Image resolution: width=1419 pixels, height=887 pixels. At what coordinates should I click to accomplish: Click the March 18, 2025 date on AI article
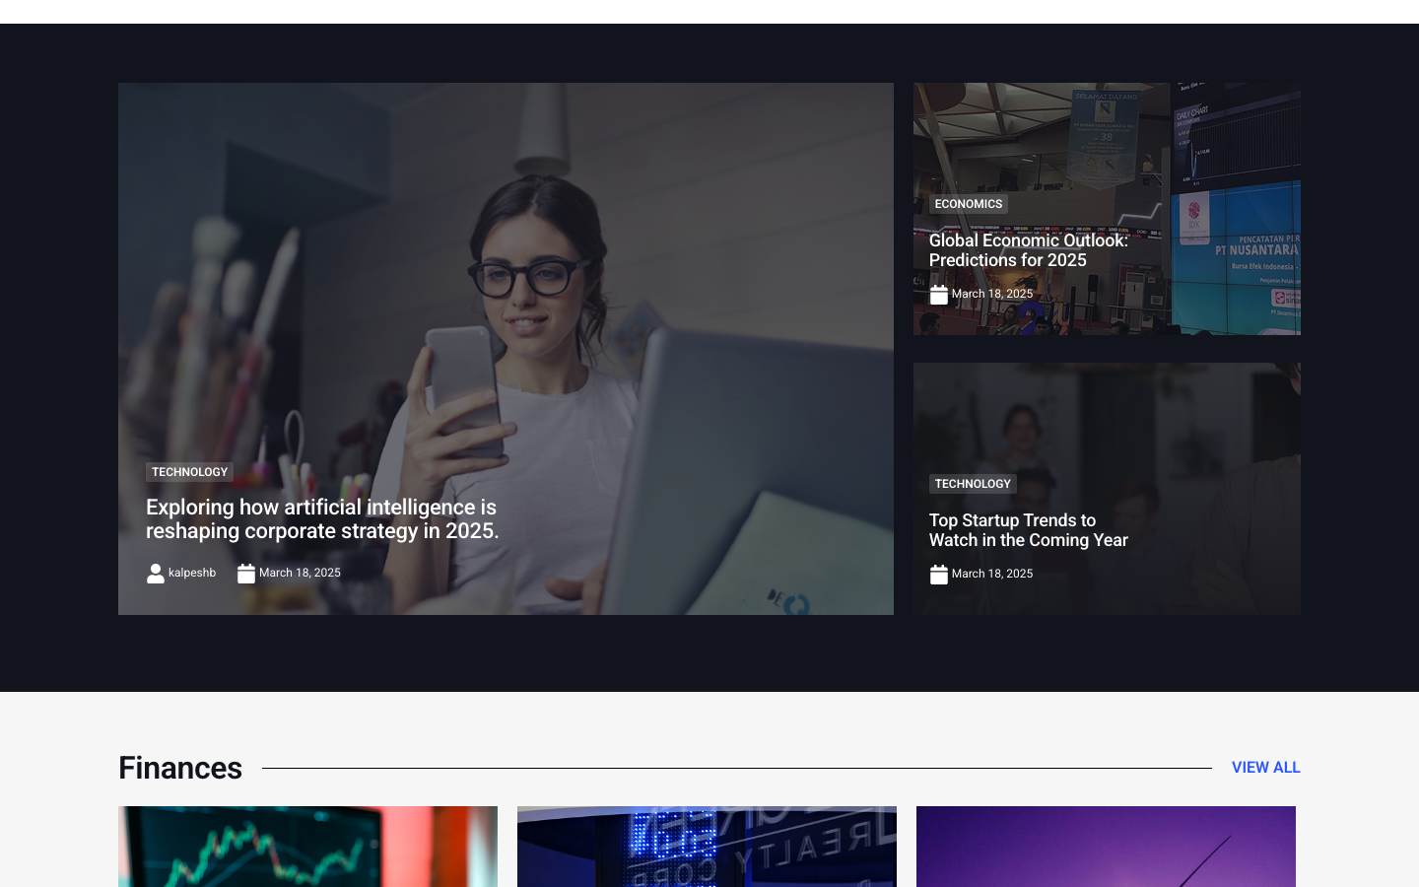pyautogui.click(x=300, y=573)
